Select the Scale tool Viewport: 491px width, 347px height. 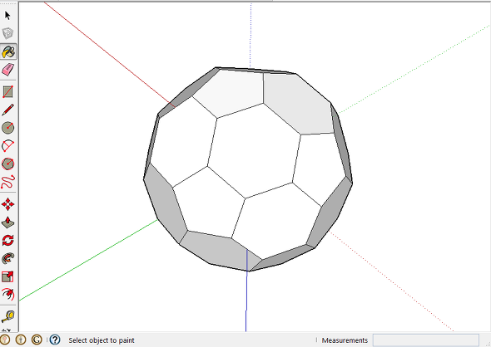7,276
